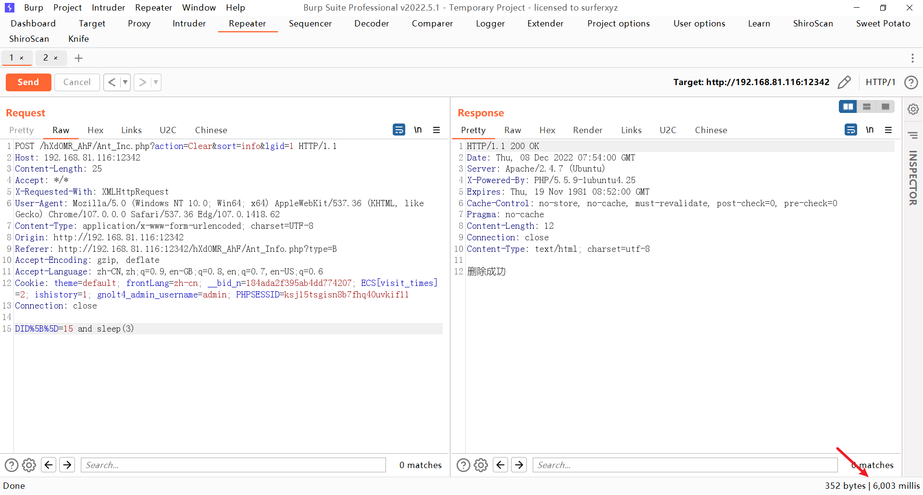Viewport: 923px width, 495px height.
Task: Go back to previous request in history
Action: [x=112, y=82]
